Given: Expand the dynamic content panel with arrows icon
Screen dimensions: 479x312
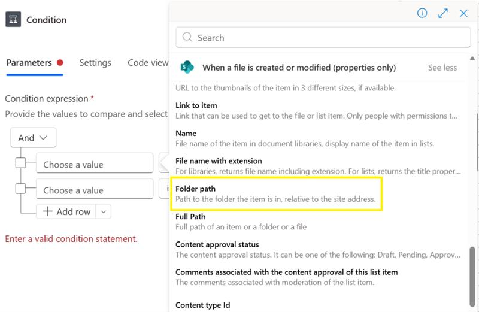Looking at the screenshot, I should point(442,13).
